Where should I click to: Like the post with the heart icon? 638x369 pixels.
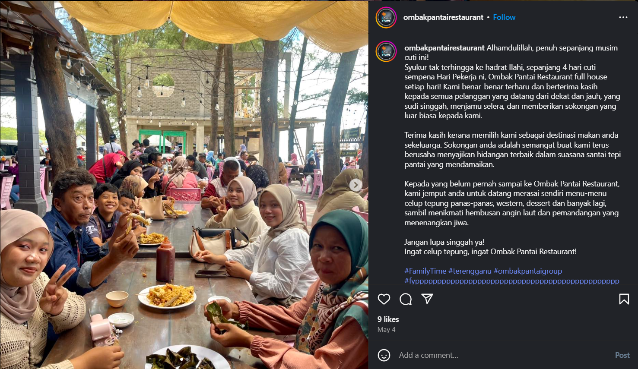(384, 299)
